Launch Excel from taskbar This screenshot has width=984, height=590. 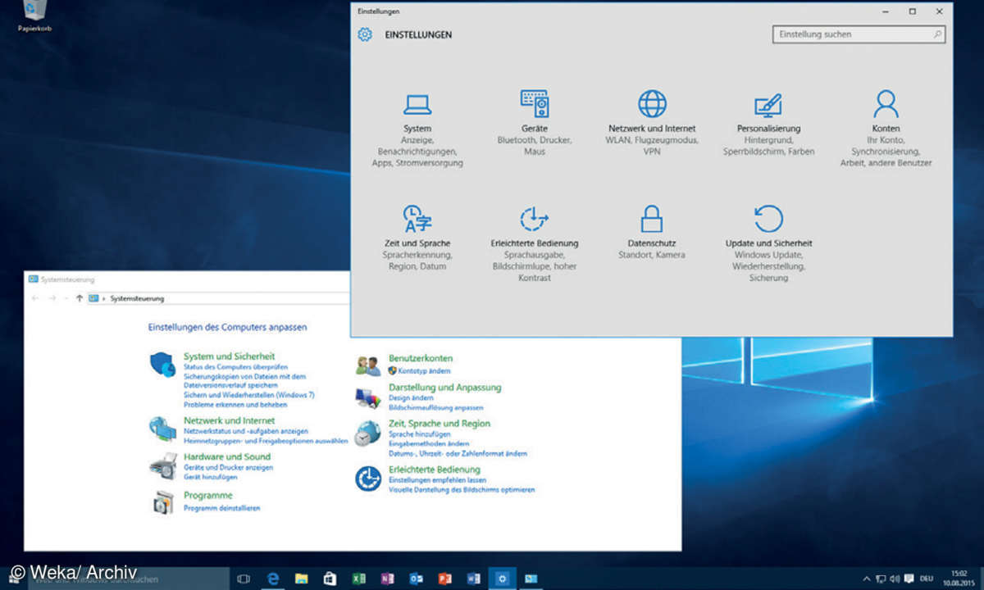[x=358, y=578]
